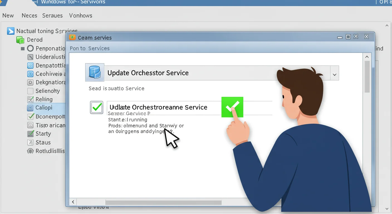
Task: Toggle the Selienohy checkbox
Action: click(30, 91)
